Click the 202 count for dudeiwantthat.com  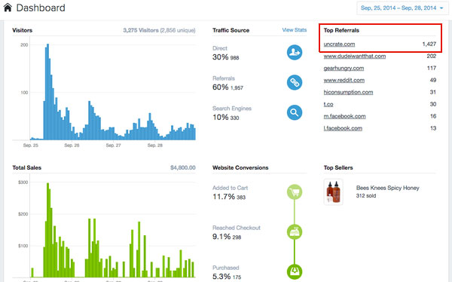coord(431,57)
